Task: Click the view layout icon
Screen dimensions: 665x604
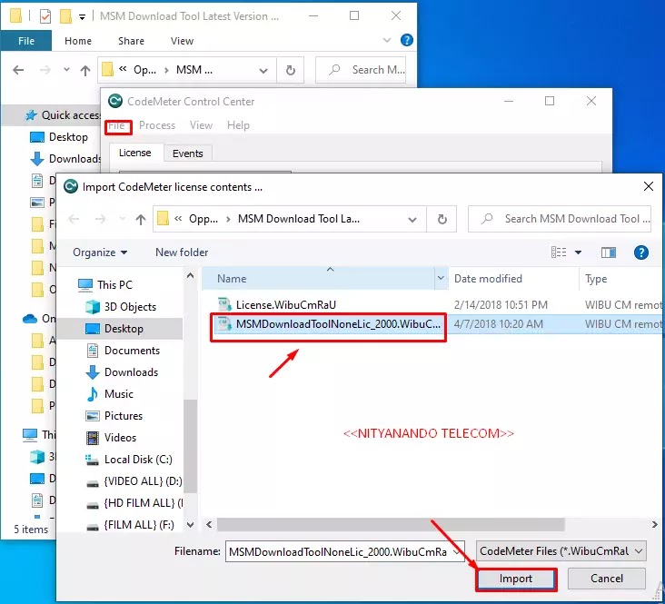Action: coord(559,252)
